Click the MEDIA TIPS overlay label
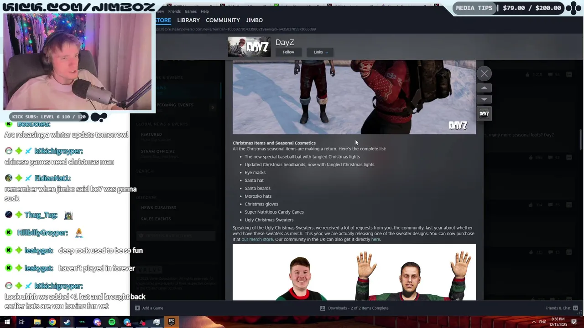Viewport: 584px width, 328px height. point(474,8)
